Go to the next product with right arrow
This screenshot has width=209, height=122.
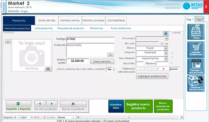click(x=52, y=104)
